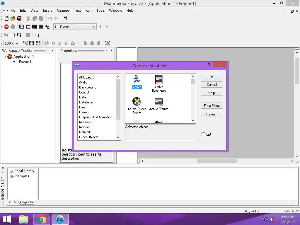Click the From File(s) button
Image resolution: width=300 pixels, height=225 pixels.
click(x=212, y=105)
